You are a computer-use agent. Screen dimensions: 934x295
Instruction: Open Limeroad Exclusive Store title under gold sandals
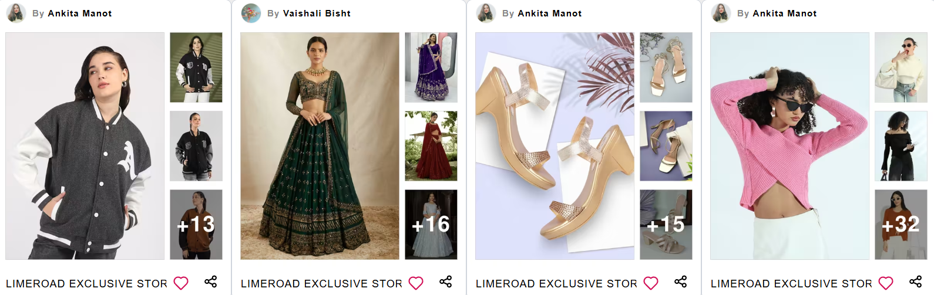[x=556, y=284]
